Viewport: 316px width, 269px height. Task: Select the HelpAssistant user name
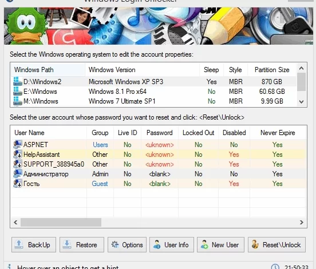click(x=42, y=155)
